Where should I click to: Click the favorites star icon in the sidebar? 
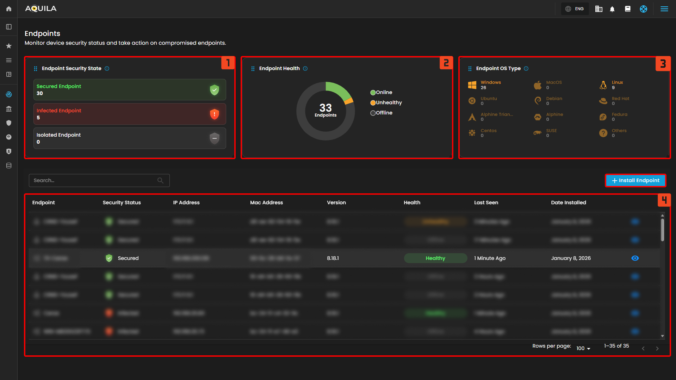pyautogui.click(x=9, y=46)
